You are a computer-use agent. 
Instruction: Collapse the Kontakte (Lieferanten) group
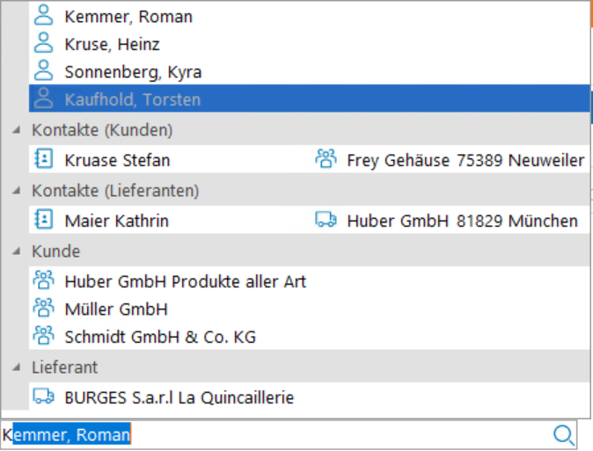[17, 191]
